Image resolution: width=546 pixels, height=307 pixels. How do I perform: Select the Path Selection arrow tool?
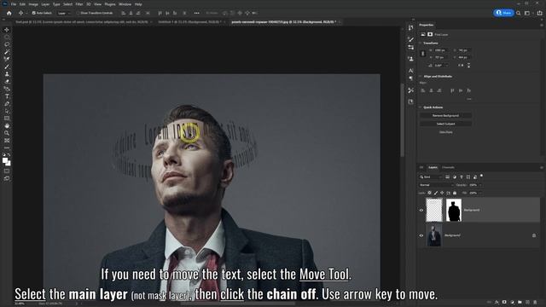7,111
